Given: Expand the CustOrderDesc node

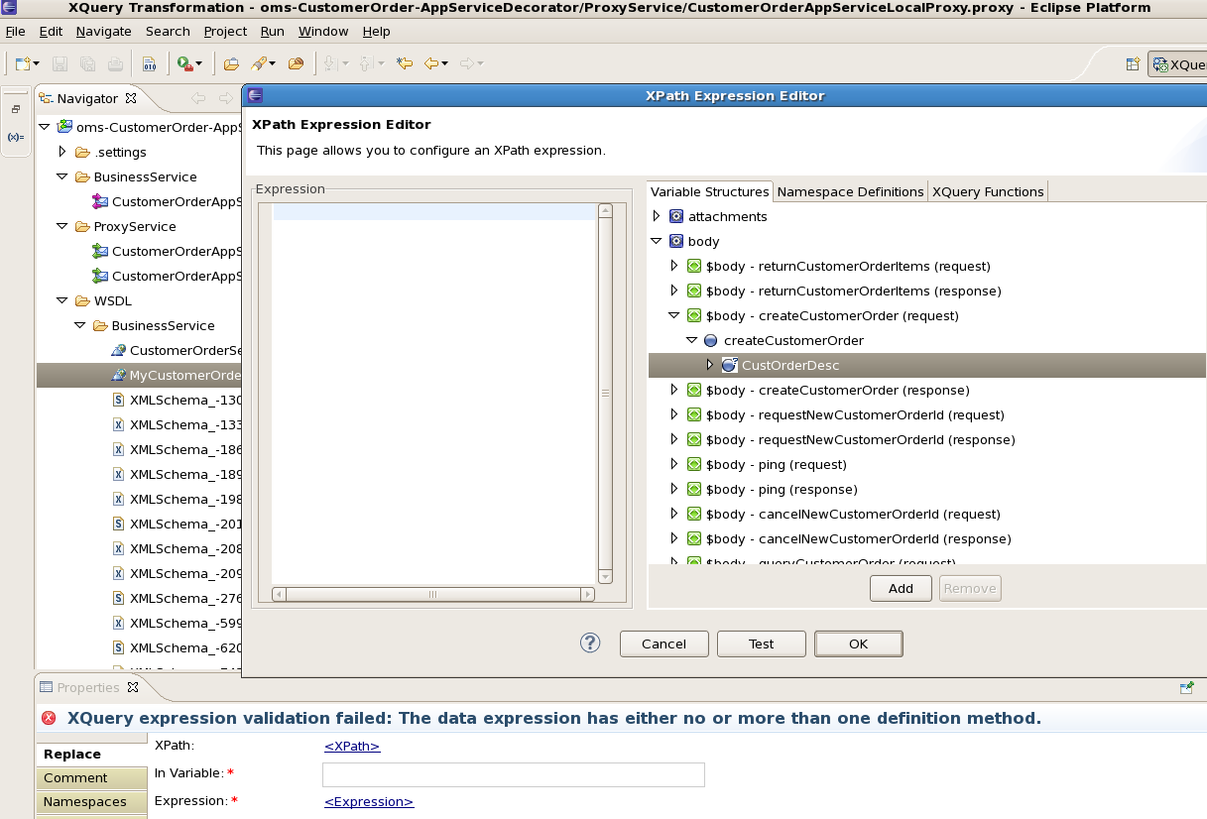Looking at the screenshot, I should [709, 365].
